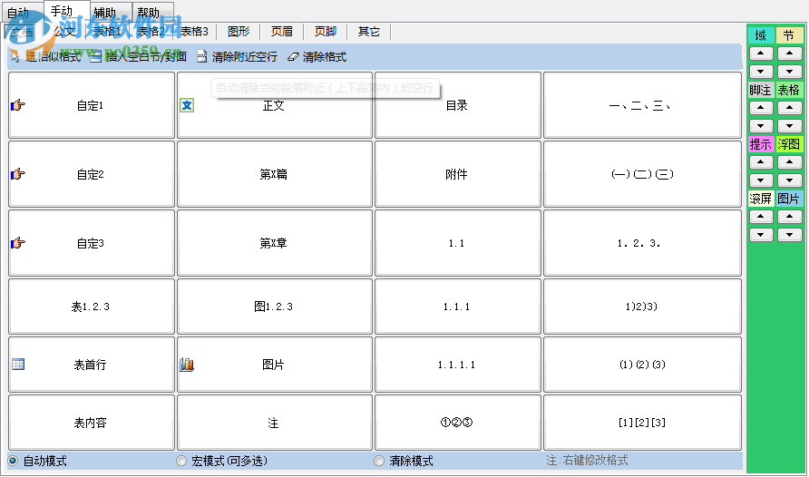The image size is (809, 477).
Task: Click 滚屏 up arrow
Action: click(761, 217)
